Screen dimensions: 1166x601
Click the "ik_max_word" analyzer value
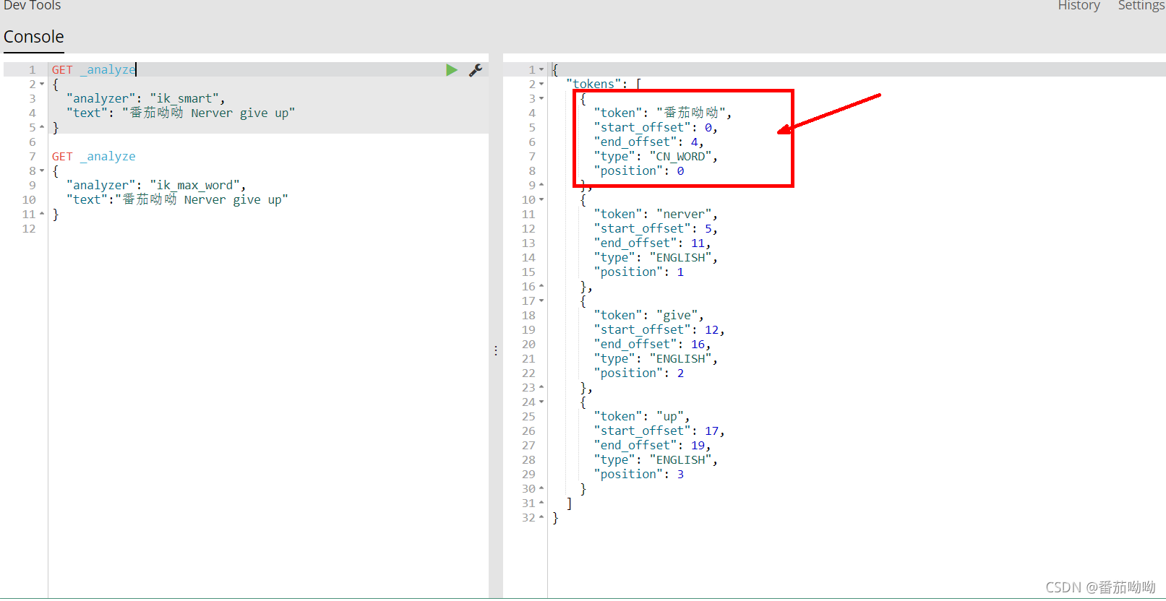point(195,186)
